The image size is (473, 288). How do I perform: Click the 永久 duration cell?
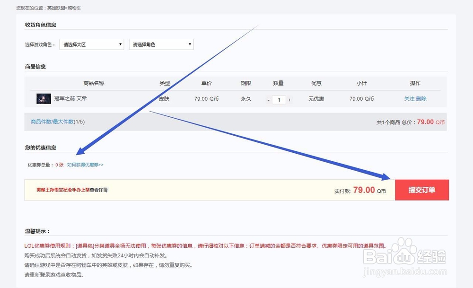[x=246, y=99]
